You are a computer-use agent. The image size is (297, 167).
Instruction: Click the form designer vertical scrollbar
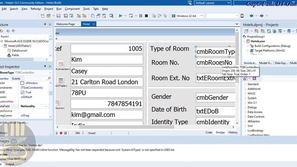(x=237, y=77)
